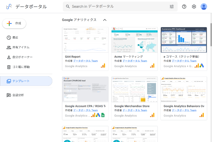
Task: Open the Google Merchandise Store thumbnail
Action: (134, 89)
